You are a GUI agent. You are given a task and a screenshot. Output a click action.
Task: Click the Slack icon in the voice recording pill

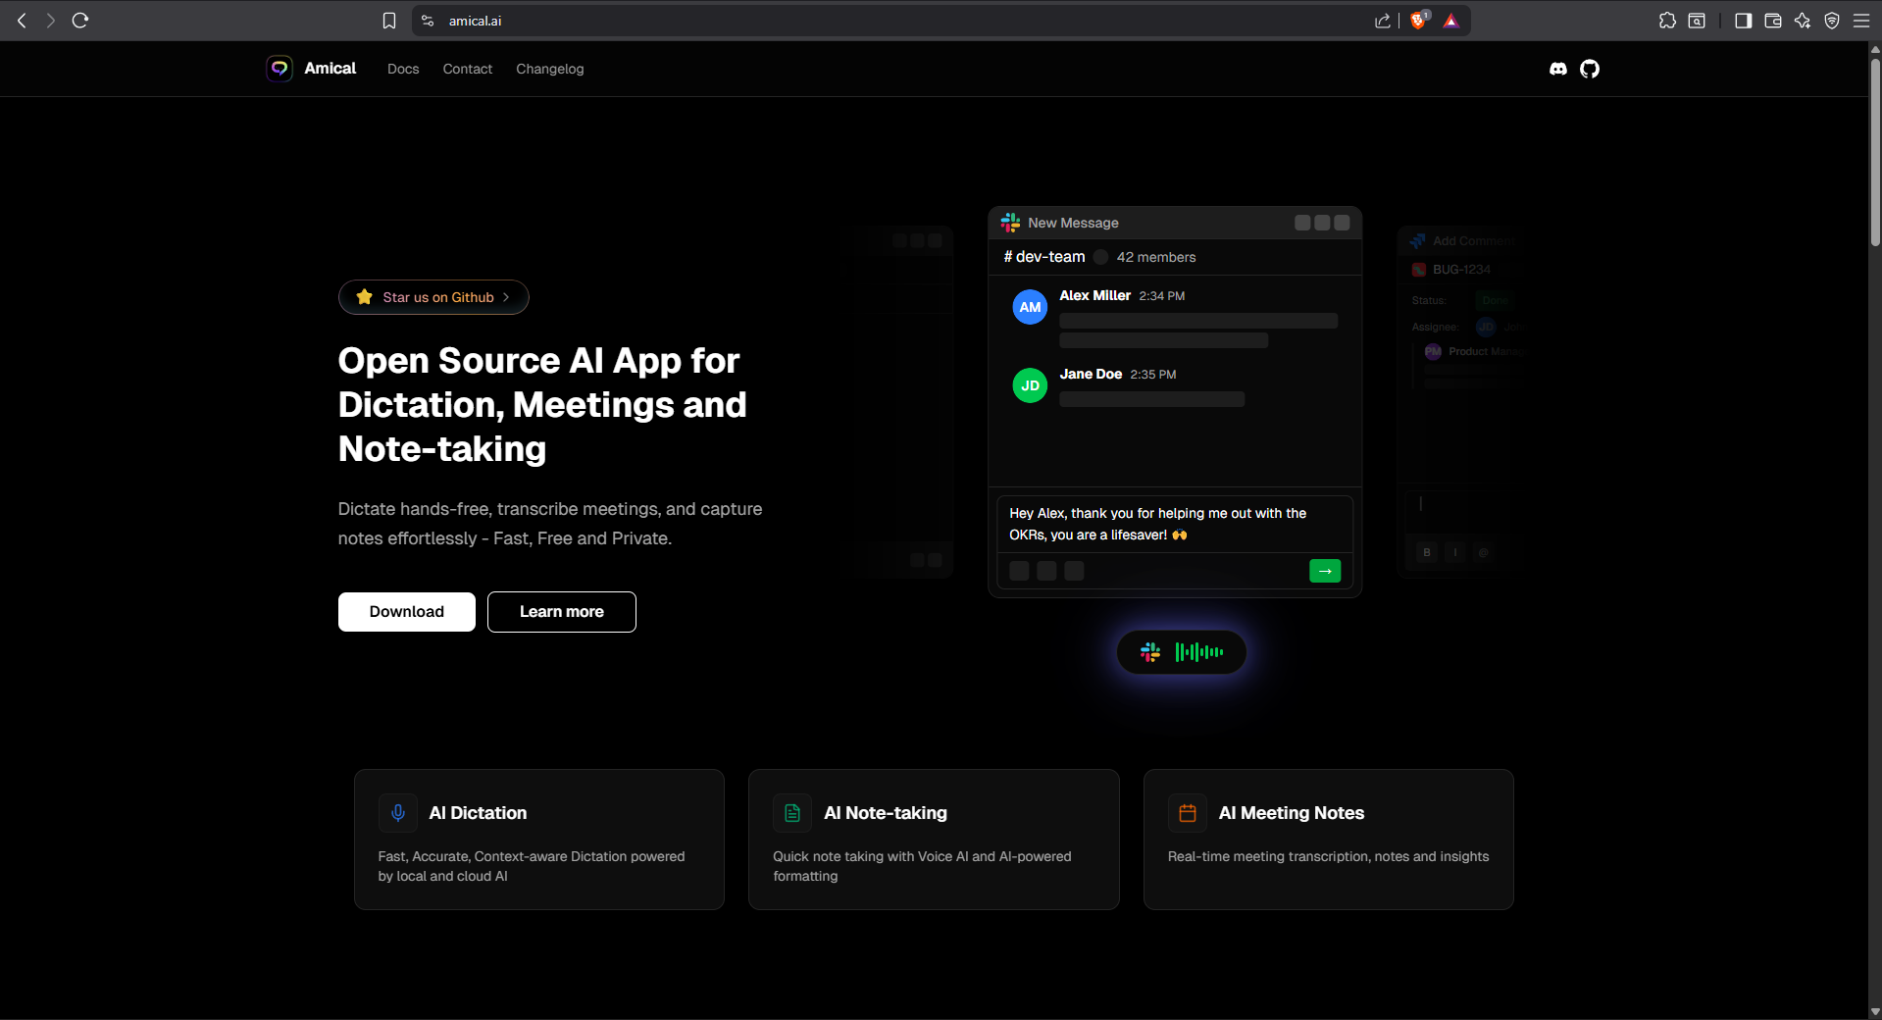[x=1149, y=652]
